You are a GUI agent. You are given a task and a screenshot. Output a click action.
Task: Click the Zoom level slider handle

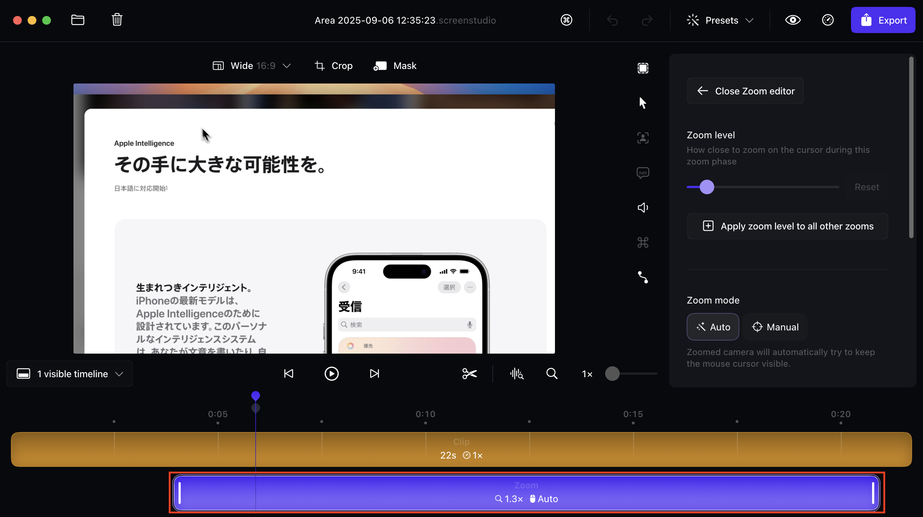(707, 187)
